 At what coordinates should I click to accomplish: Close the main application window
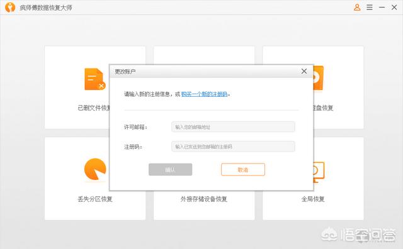click(394, 7)
